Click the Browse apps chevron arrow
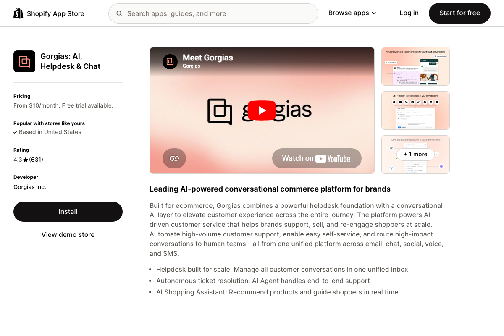This screenshot has height=336, width=504. pyautogui.click(x=374, y=13)
